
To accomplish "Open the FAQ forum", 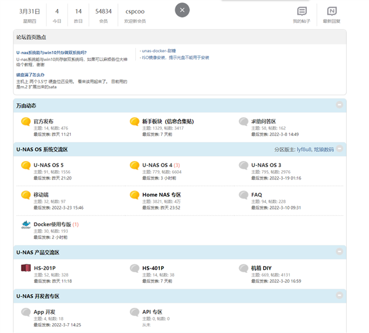I will (x=256, y=195).
